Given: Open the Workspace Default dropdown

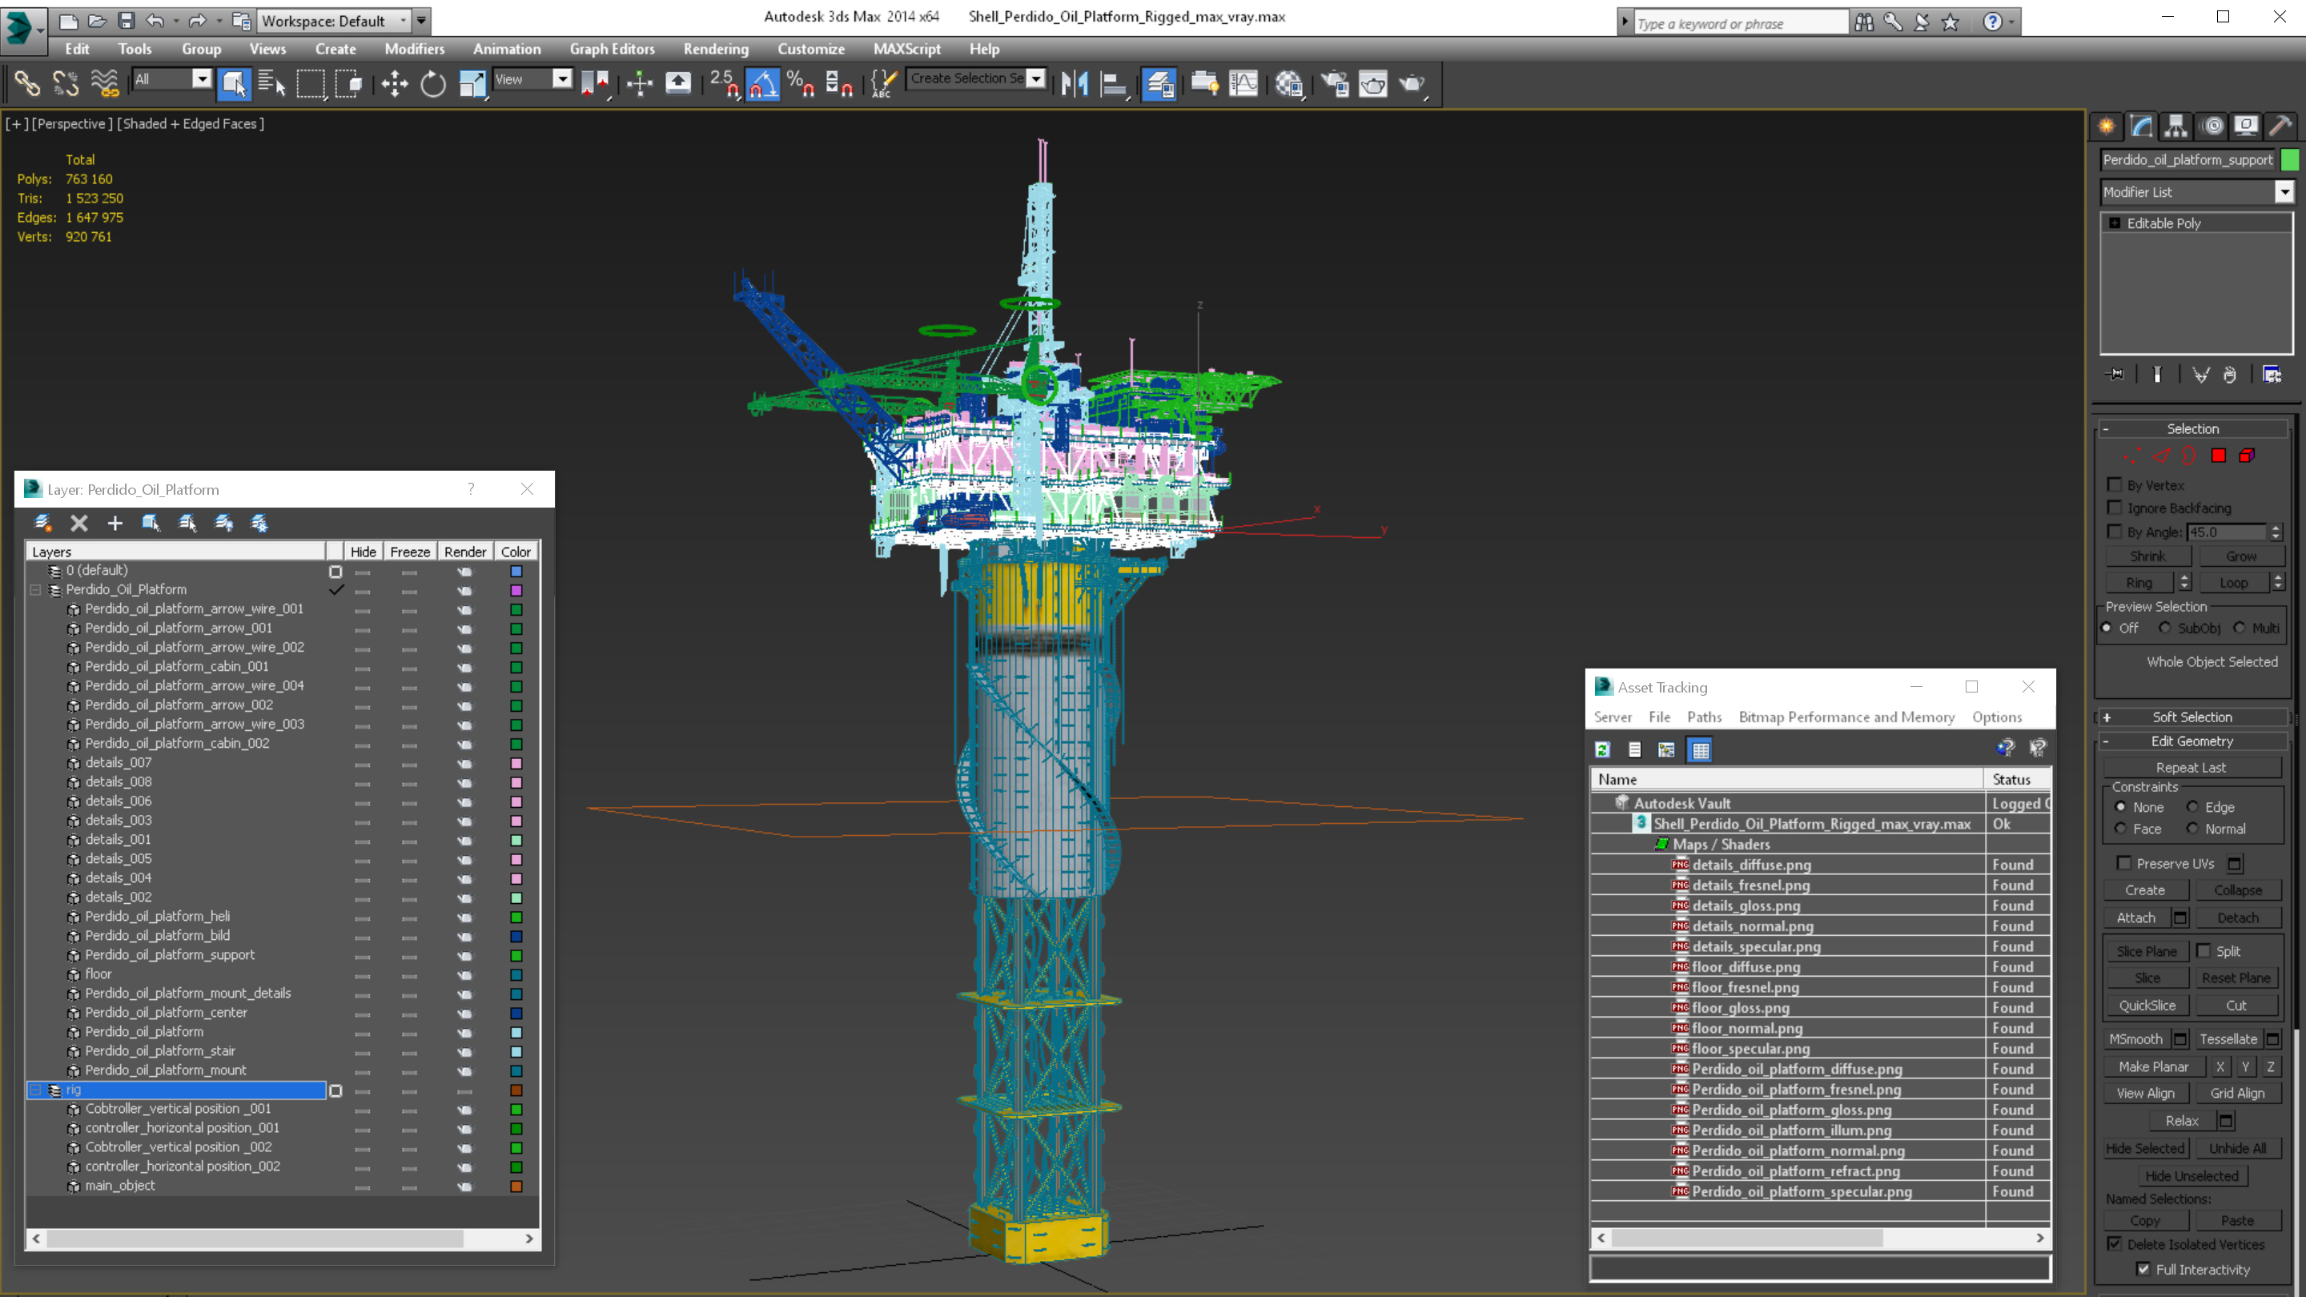Looking at the screenshot, I should point(403,21).
